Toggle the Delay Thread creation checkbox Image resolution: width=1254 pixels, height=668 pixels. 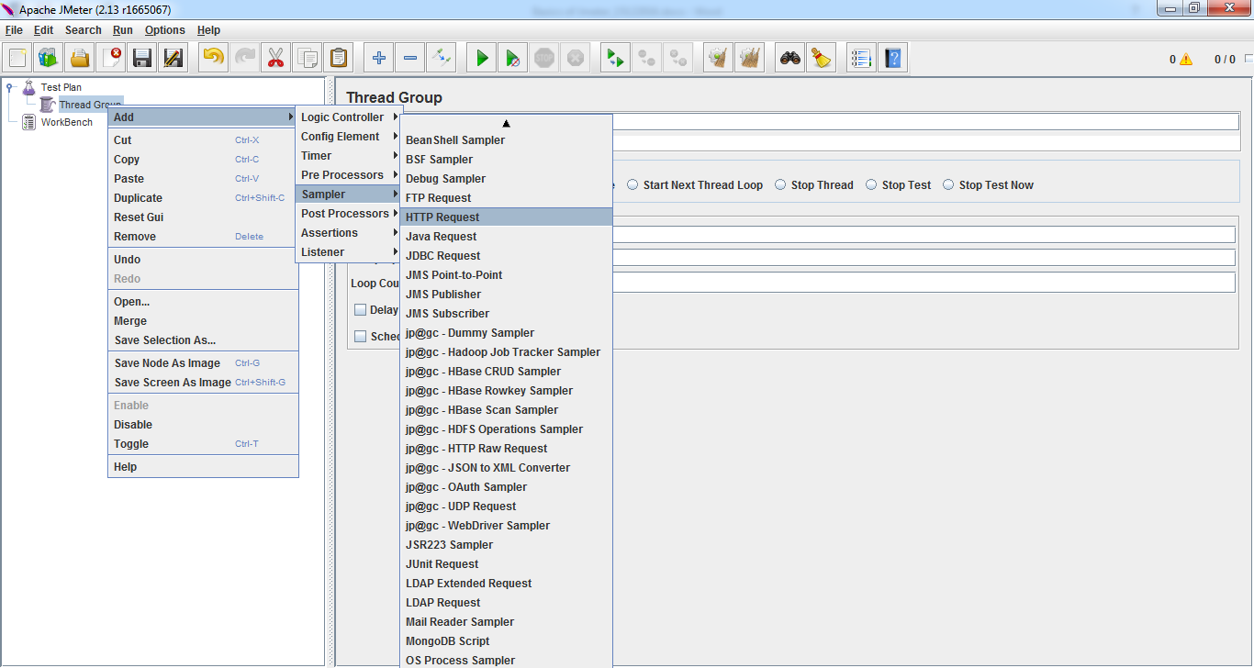click(x=361, y=310)
